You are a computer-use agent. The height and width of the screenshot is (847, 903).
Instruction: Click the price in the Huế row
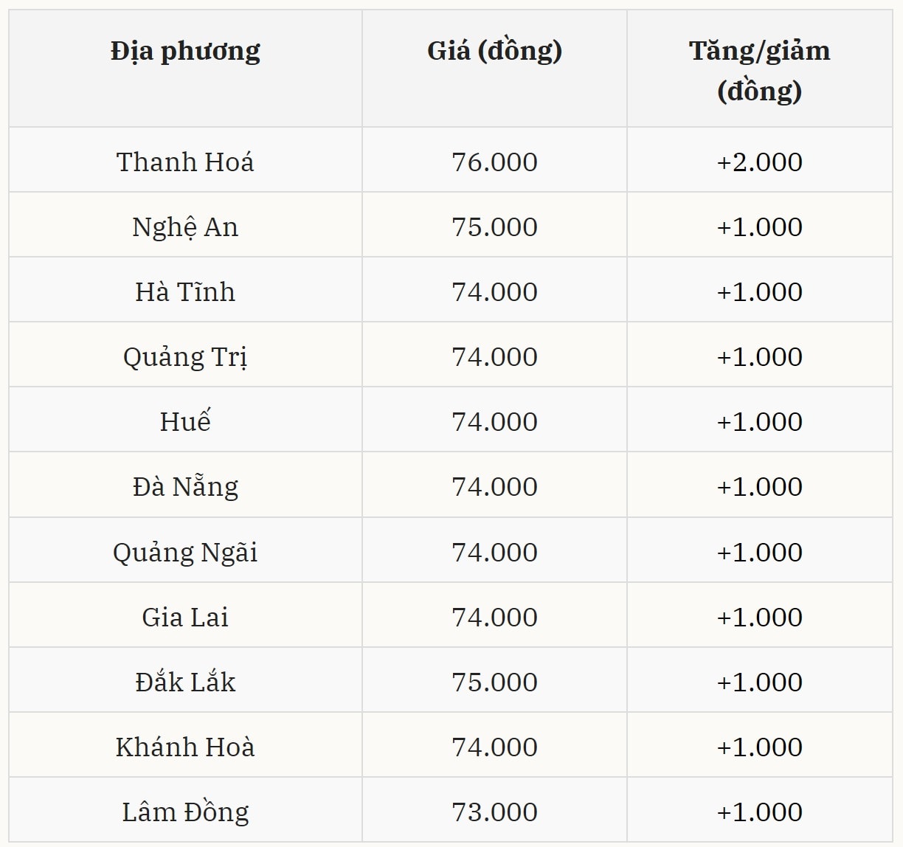point(494,421)
